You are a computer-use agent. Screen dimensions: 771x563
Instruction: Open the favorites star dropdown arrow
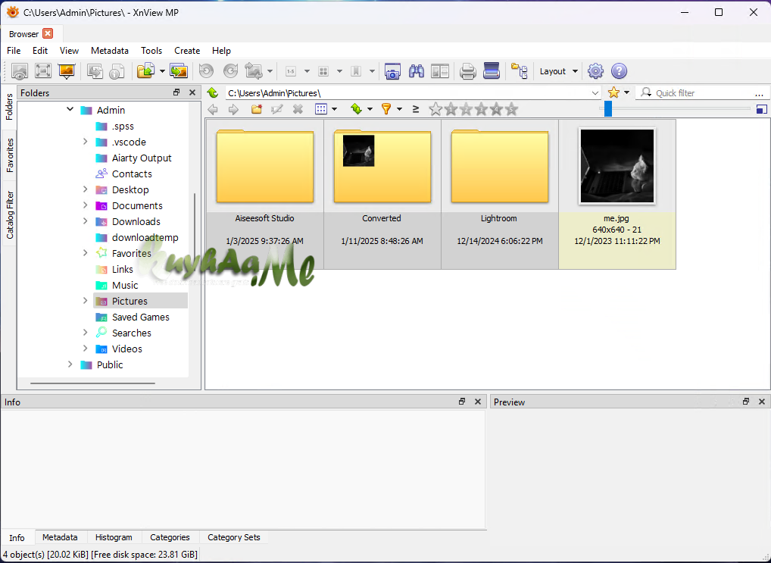[627, 92]
